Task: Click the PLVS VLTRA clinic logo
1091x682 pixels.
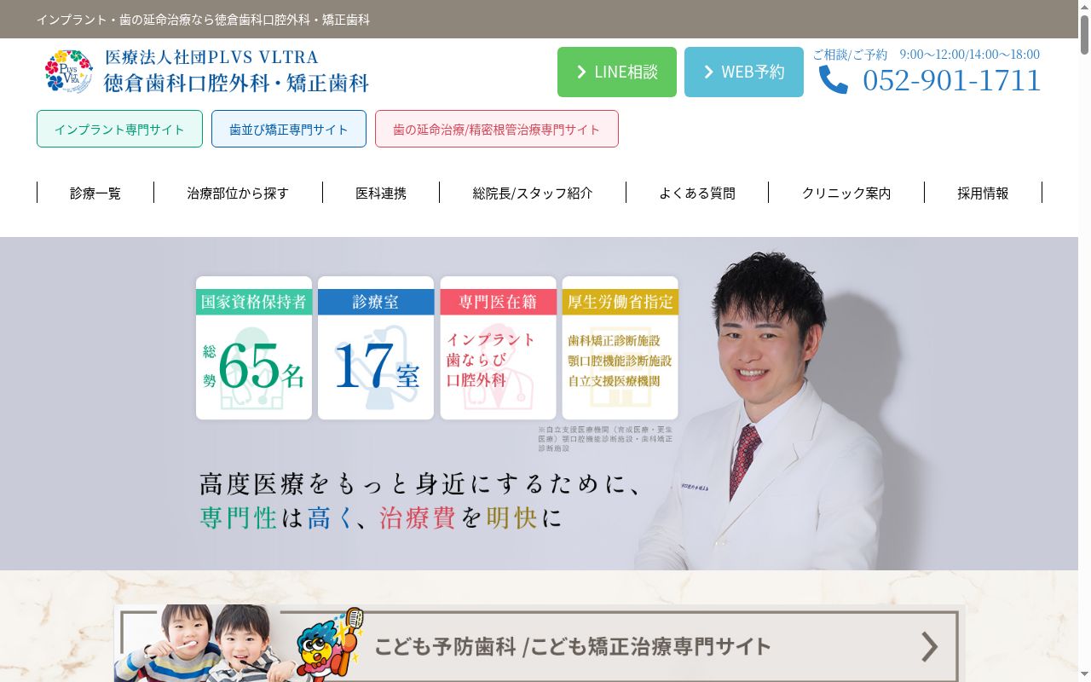Action: (68, 72)
